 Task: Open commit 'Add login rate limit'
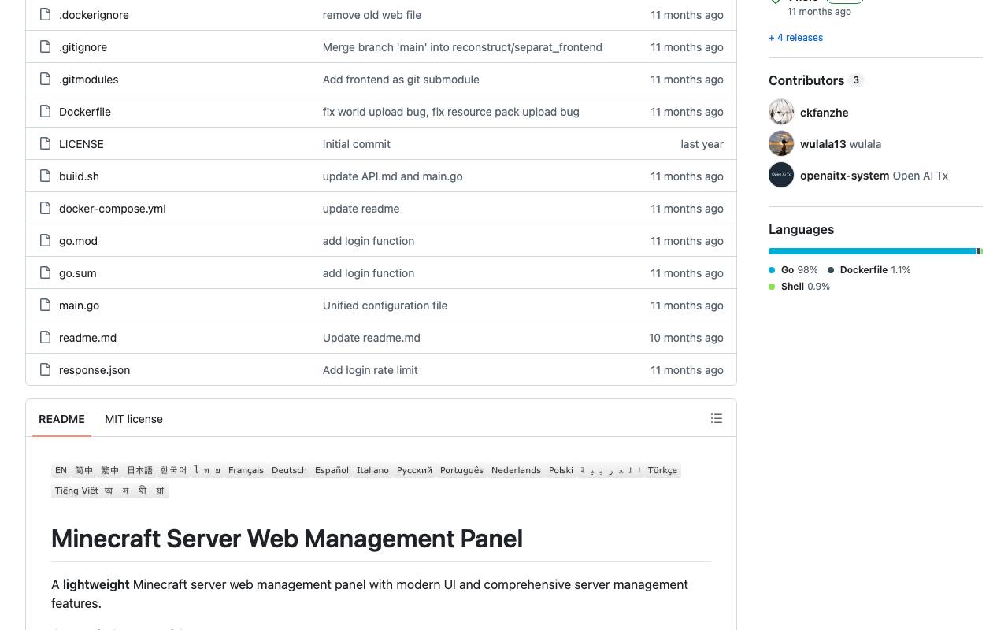point(370,370)
